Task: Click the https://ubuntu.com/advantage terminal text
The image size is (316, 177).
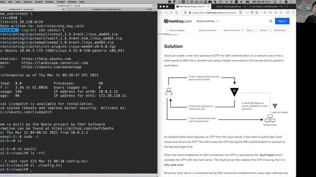Action: 51,67
